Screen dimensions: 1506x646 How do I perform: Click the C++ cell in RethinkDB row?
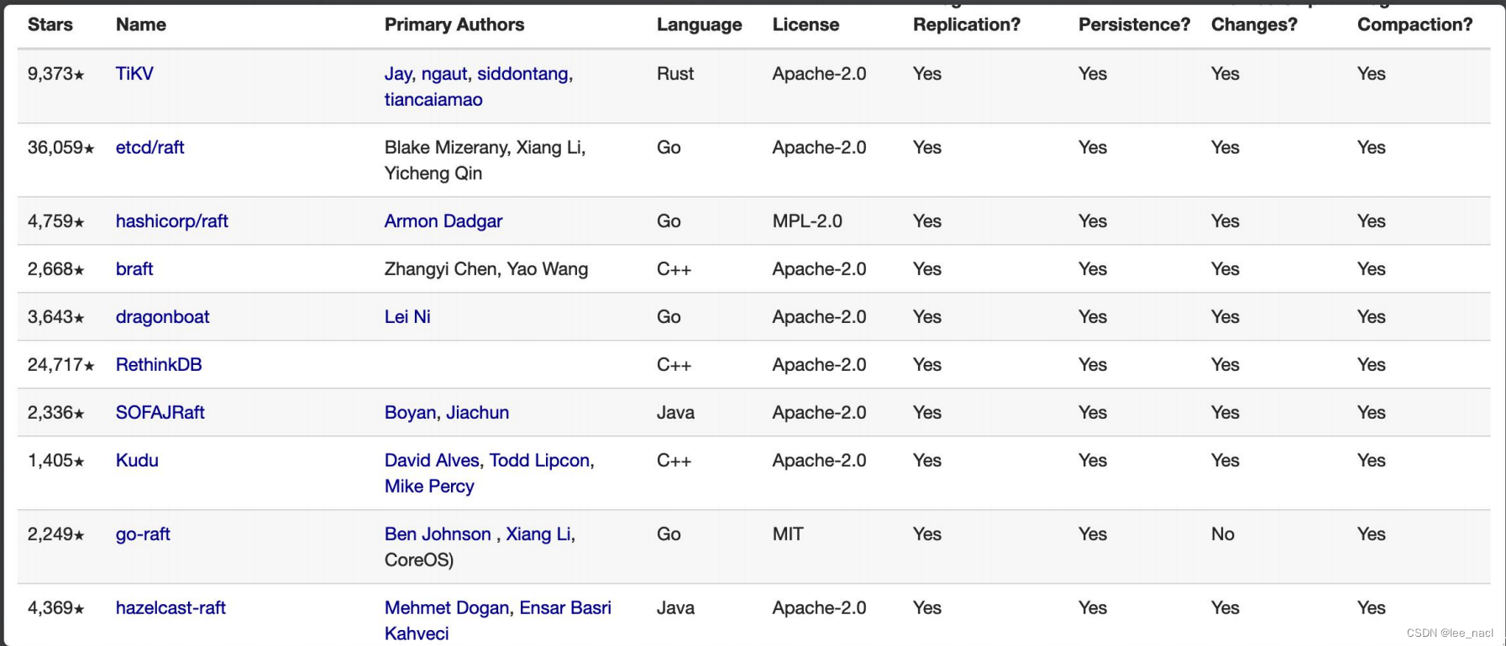pyautogui.click(x=674, y=365)
